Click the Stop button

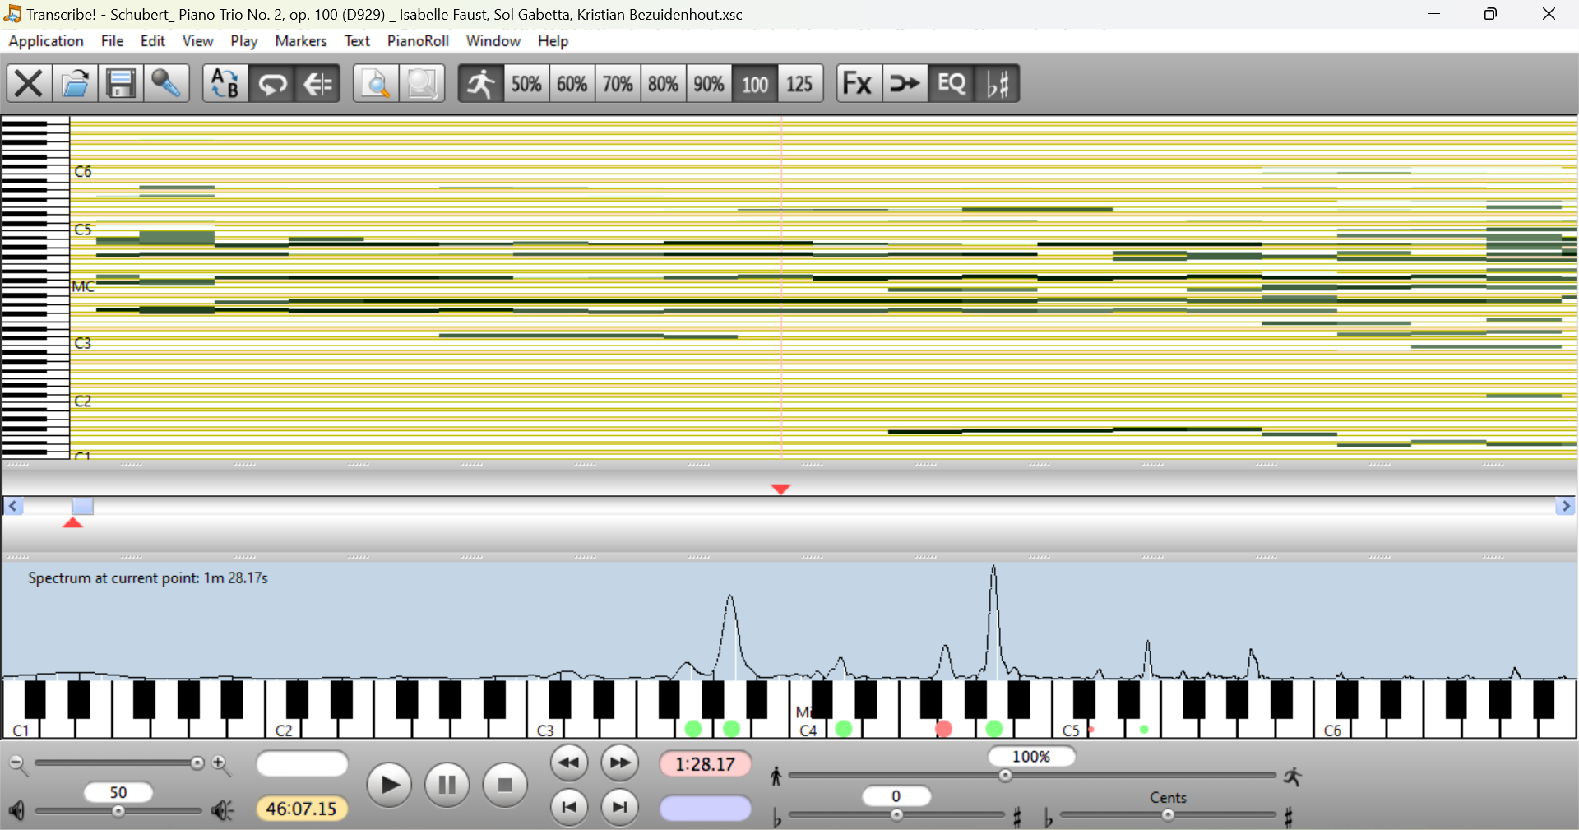tap(505, 785)
